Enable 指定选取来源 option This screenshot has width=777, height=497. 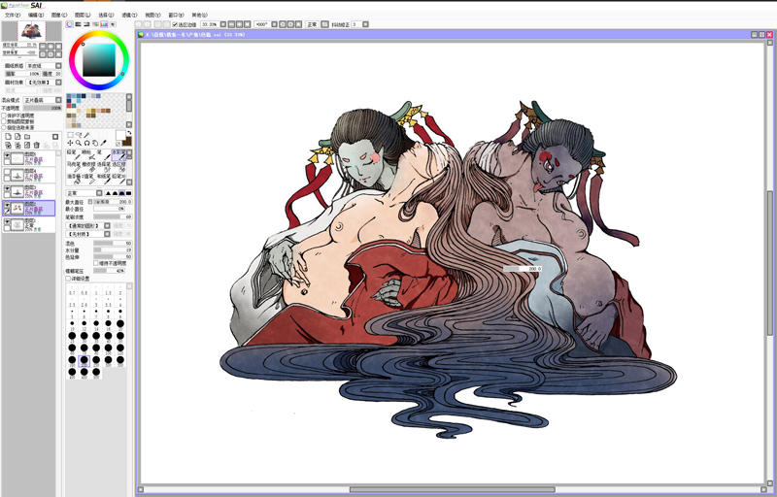pyautogui.click(x=4, y=127)
